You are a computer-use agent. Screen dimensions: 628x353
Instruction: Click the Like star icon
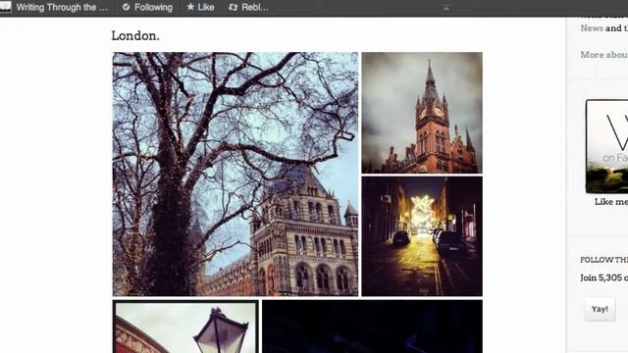click(190, 7)
